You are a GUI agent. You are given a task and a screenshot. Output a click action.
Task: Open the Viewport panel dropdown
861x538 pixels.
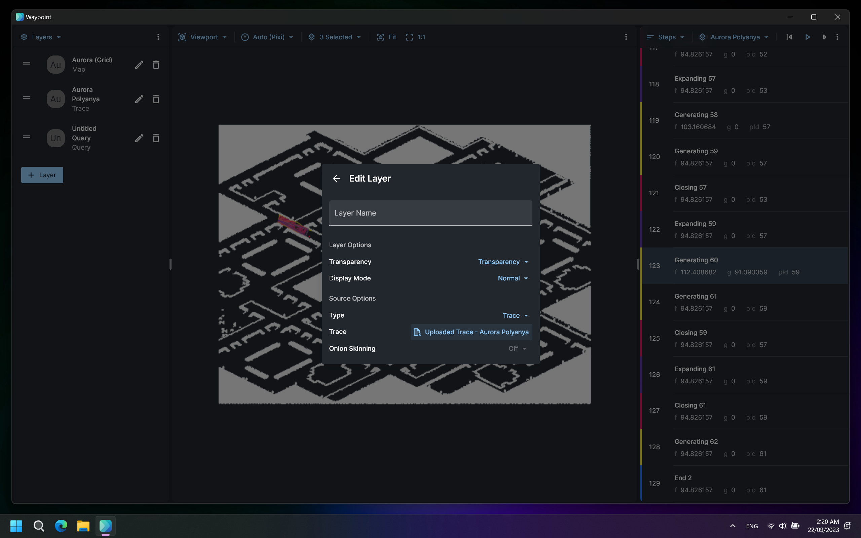tap(202, 37)
